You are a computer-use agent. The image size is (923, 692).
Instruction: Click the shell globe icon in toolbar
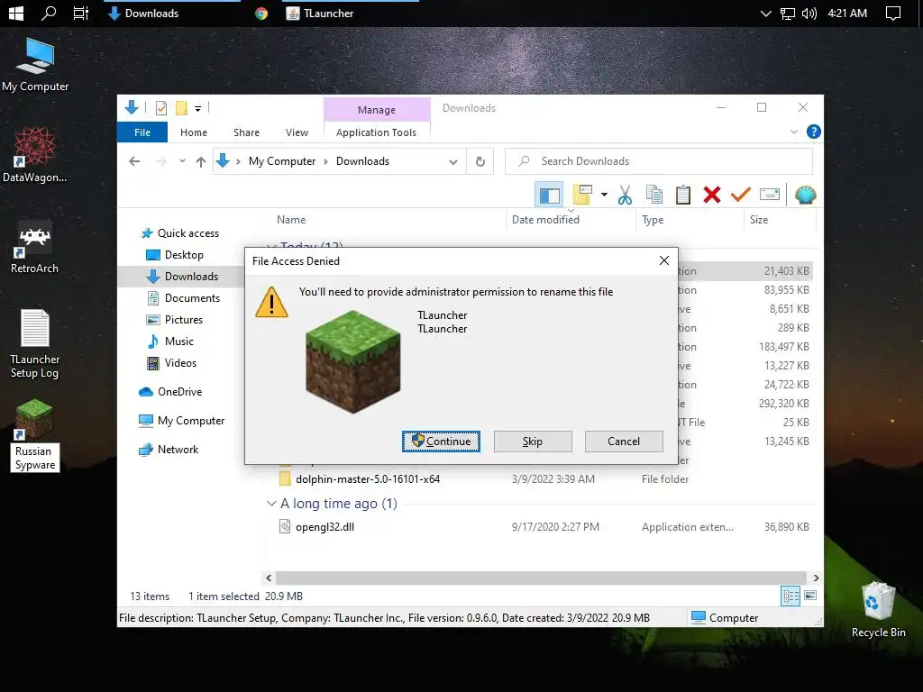805,195
